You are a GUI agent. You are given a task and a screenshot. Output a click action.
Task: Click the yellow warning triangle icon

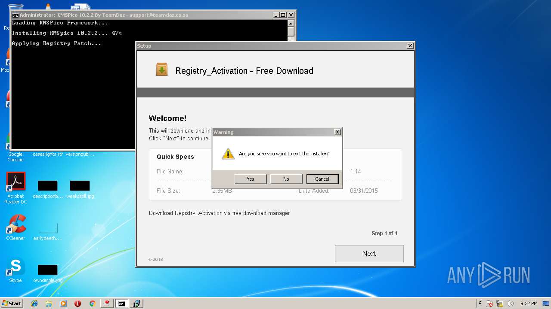228,153
